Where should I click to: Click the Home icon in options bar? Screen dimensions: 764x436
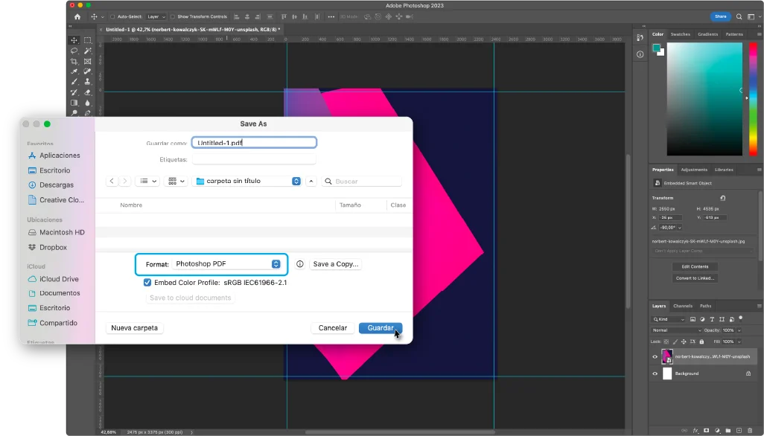point(77,16)
